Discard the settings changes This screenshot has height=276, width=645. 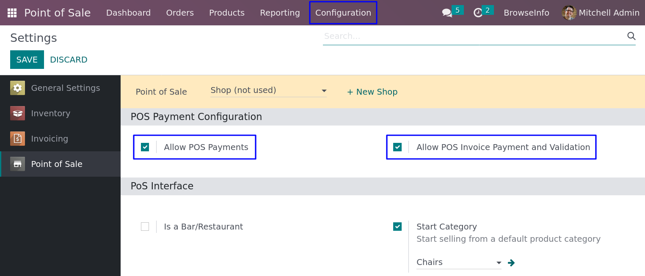69,60
